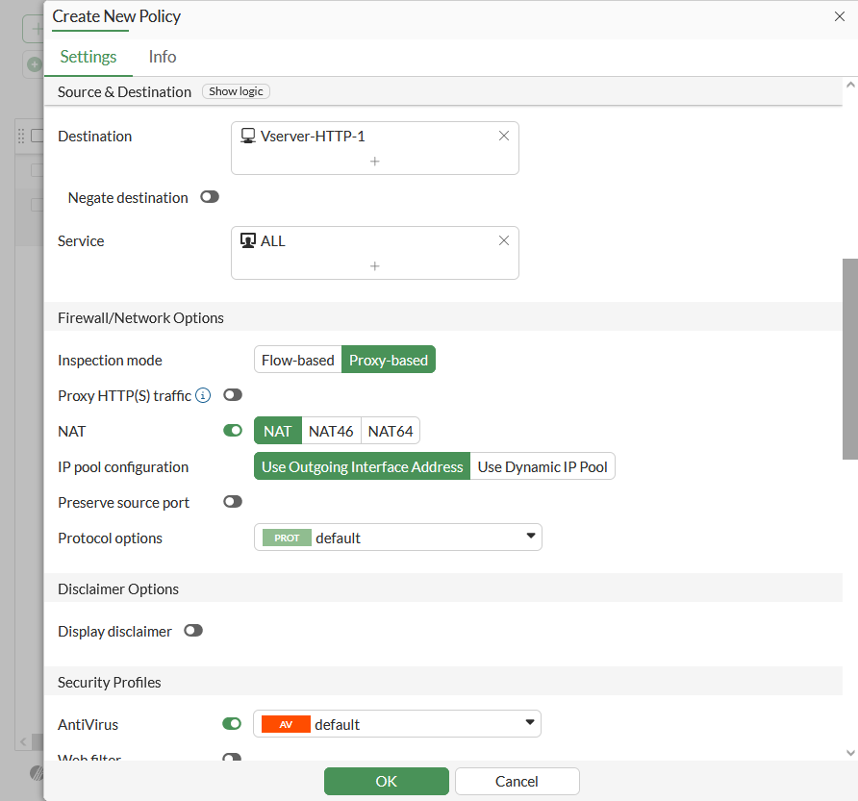Open the Protocol options dropdown

pos(397,538)
